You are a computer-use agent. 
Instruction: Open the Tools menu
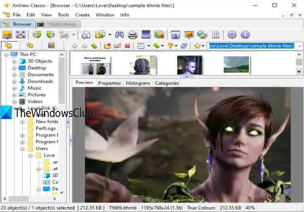(63, 14)
